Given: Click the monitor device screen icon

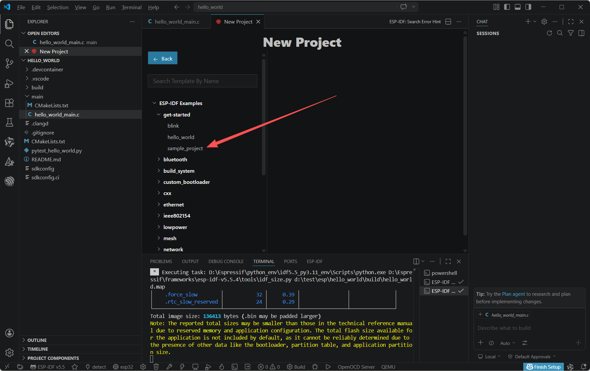Looking at the screenshot, I should click(195, 367).
